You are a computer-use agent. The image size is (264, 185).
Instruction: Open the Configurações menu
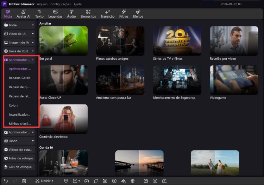61,4
